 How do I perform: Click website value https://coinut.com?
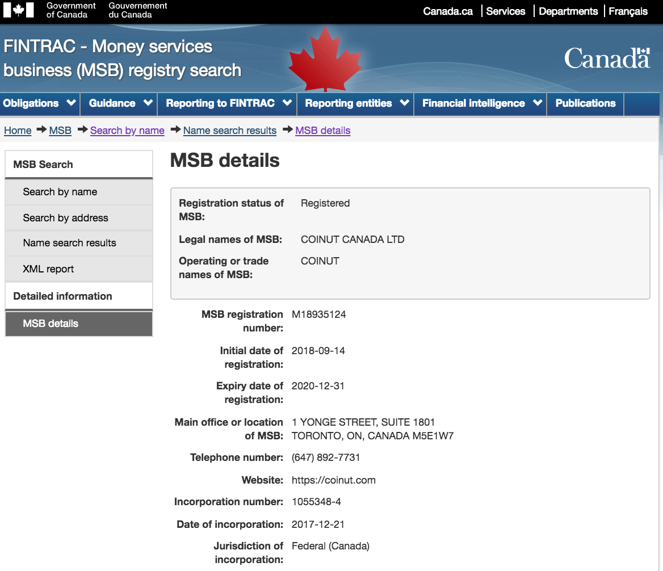click(x=333, y=480)
